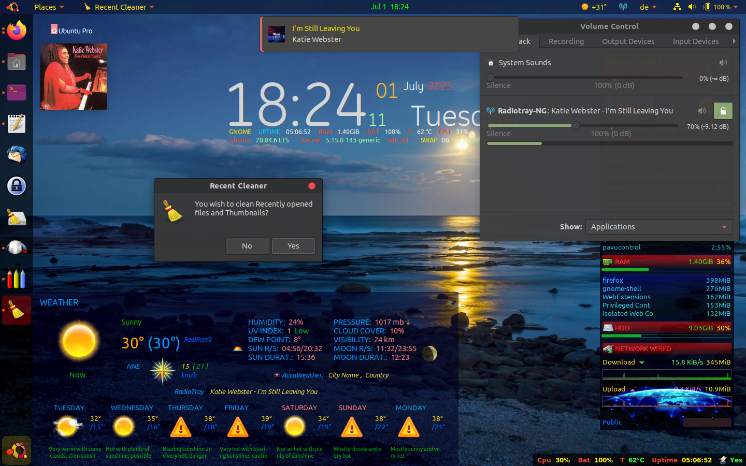This screenshot has width=746, height=466.
Task: Open the Ubuntu show applications button
Action: point(17,450)
